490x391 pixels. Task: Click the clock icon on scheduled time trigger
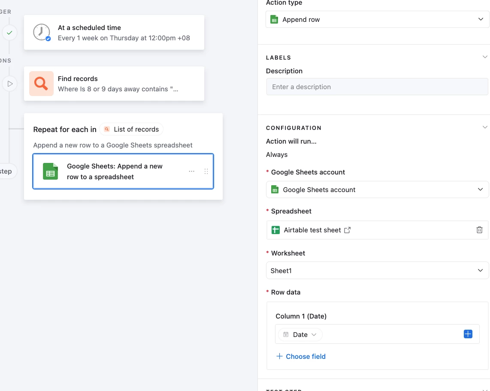tap(42, 32)
